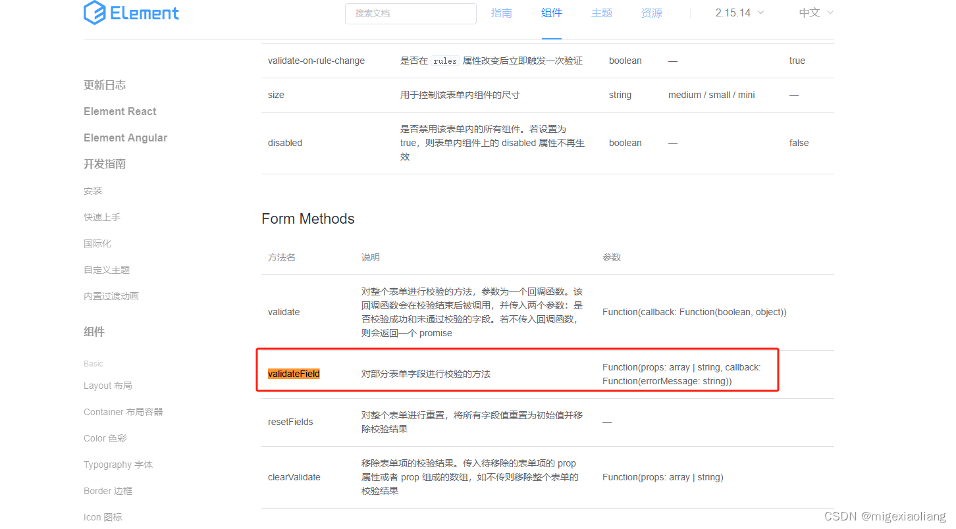Open Layout 布局 component page
956x529 pixels.
coord(108,386)
